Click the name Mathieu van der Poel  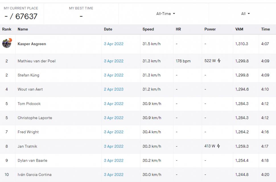pos(36,61)
